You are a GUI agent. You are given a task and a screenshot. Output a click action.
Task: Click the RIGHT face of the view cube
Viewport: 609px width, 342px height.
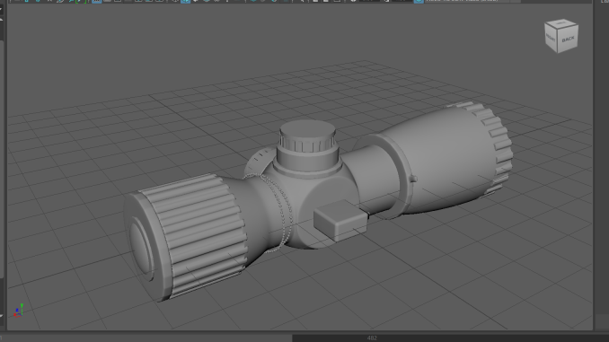[552, 38]
